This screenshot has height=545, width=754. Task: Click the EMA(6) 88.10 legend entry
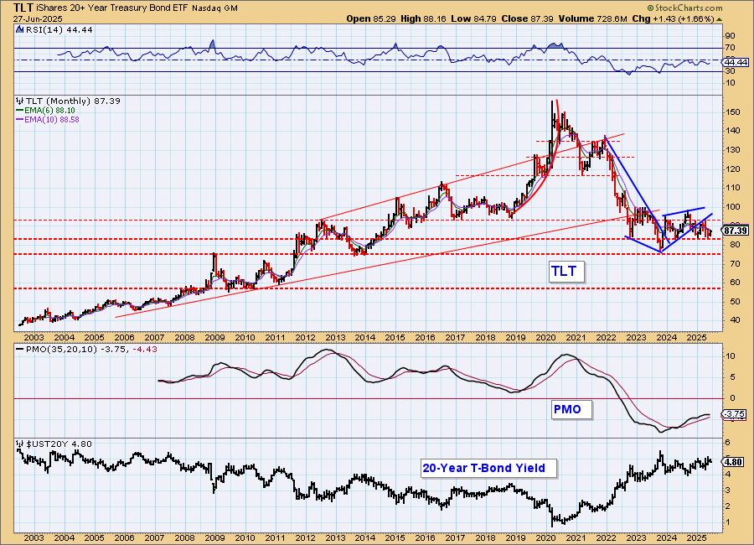click(49, 110)
